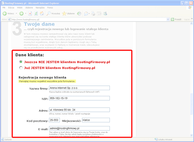Click the vertical scrollbar down arrow

tap(191, 135)
